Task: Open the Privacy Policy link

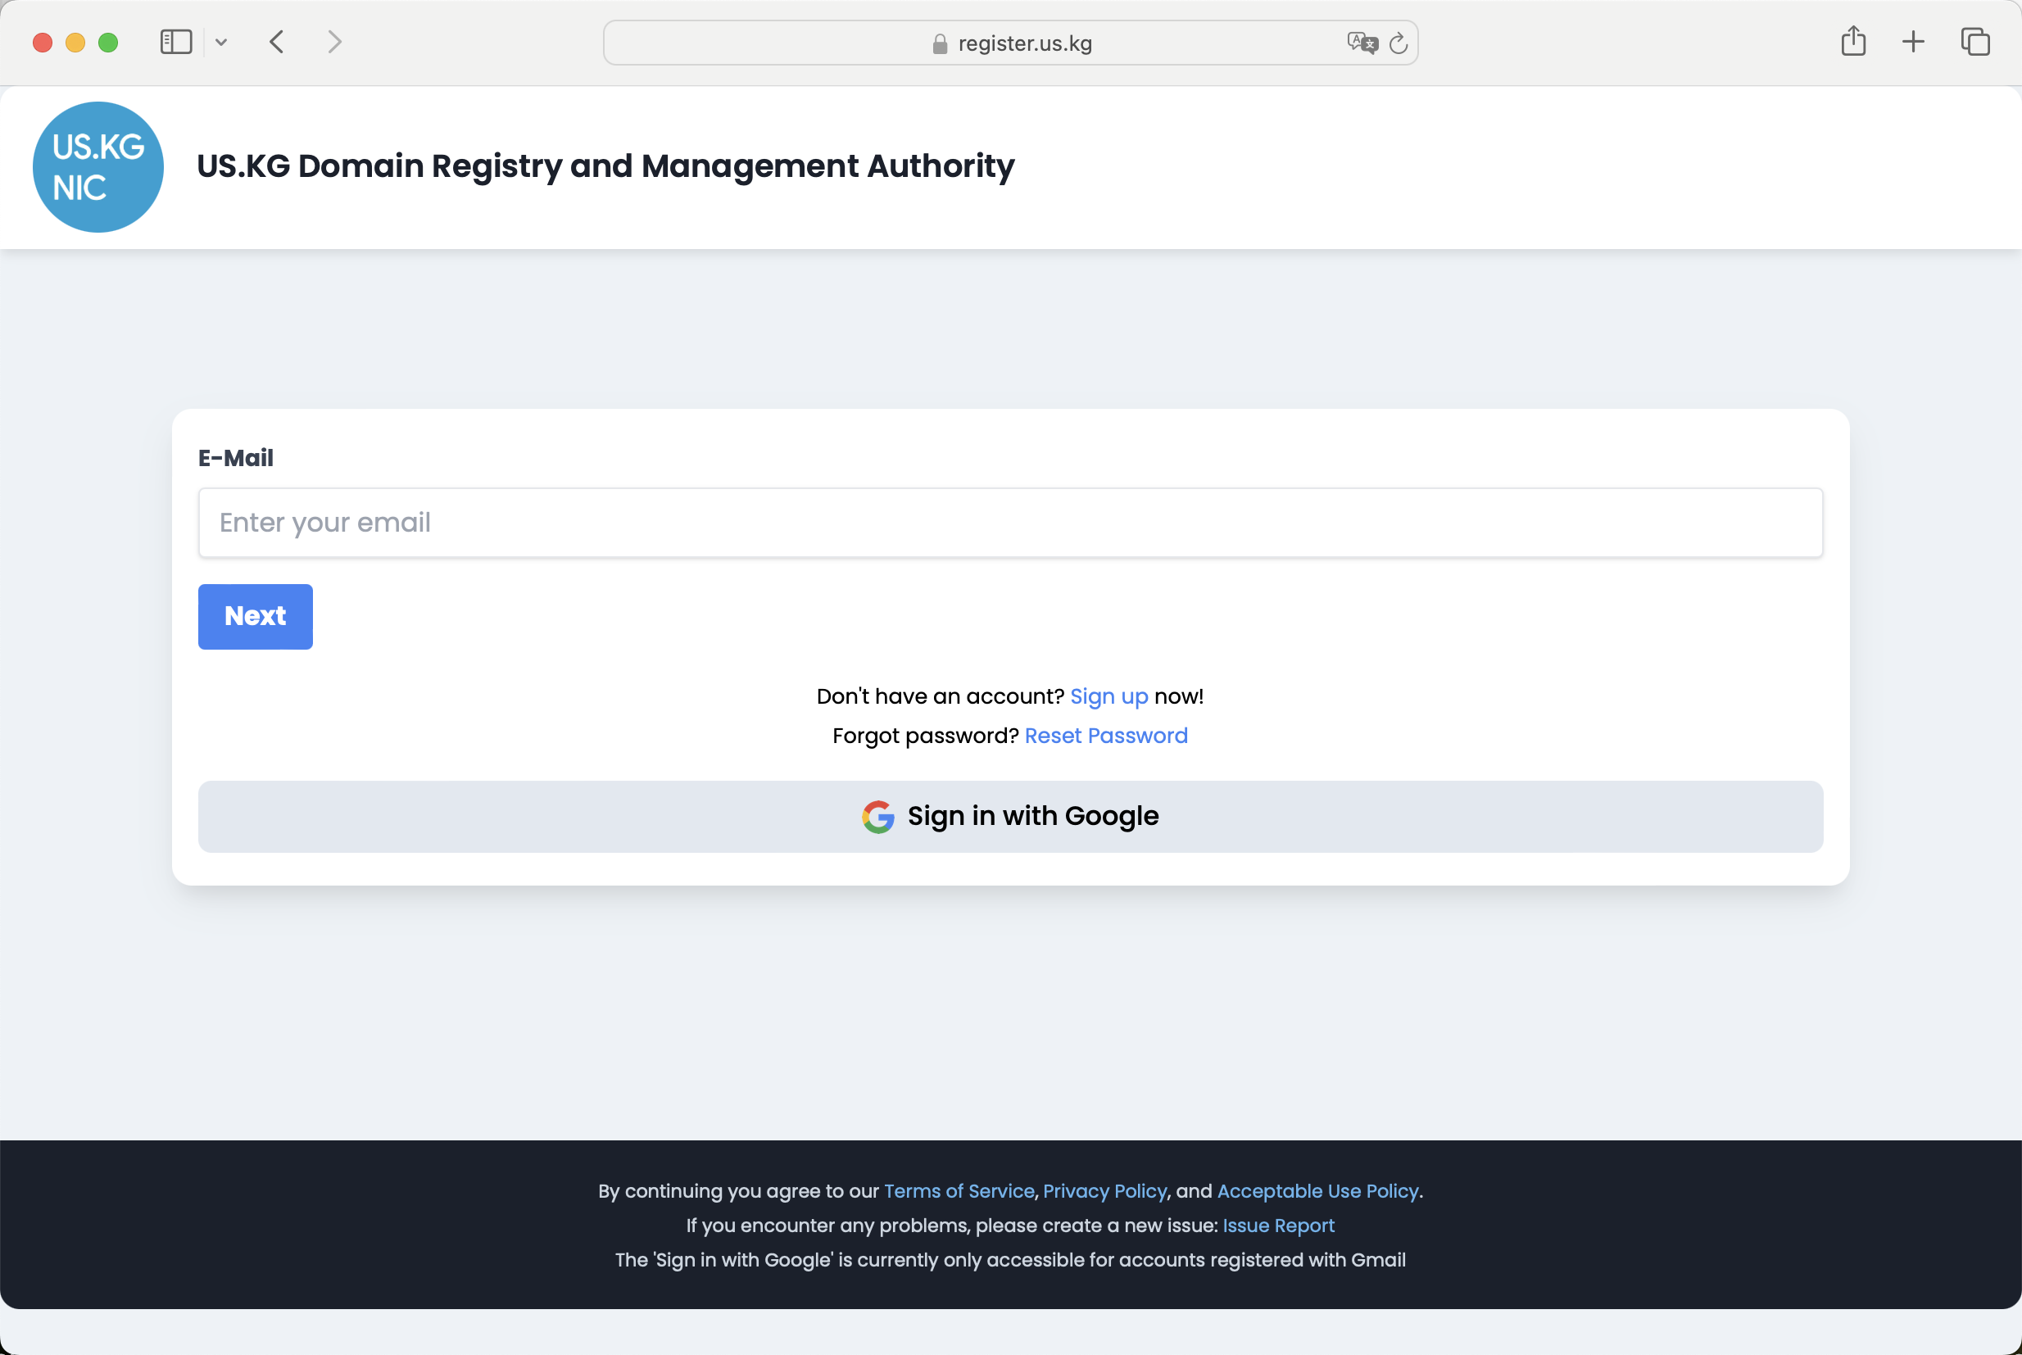Action: (x=1104, y=1191)
